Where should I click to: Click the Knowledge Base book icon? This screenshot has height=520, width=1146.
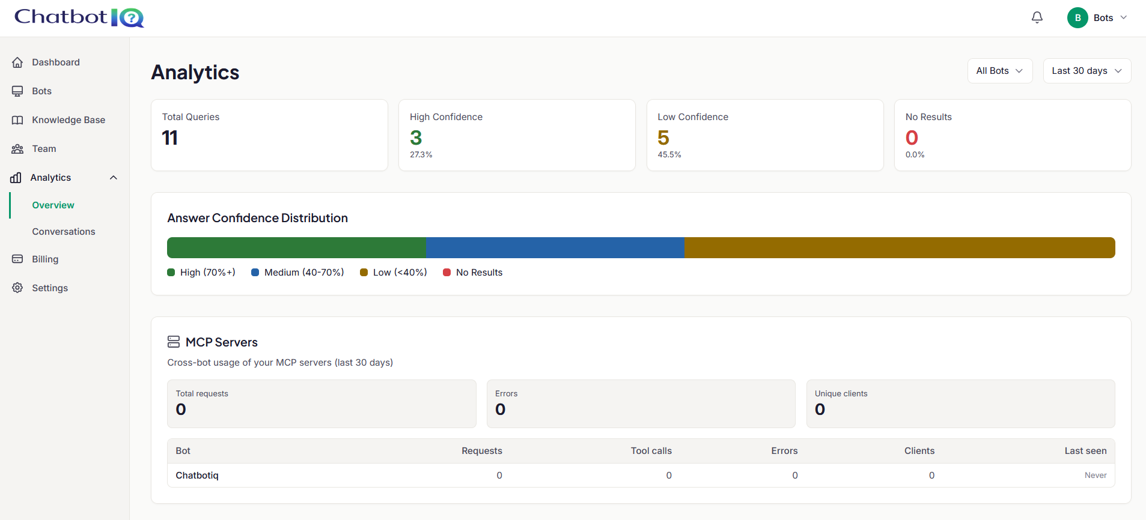pyautogui.click(x=17, y=120)
